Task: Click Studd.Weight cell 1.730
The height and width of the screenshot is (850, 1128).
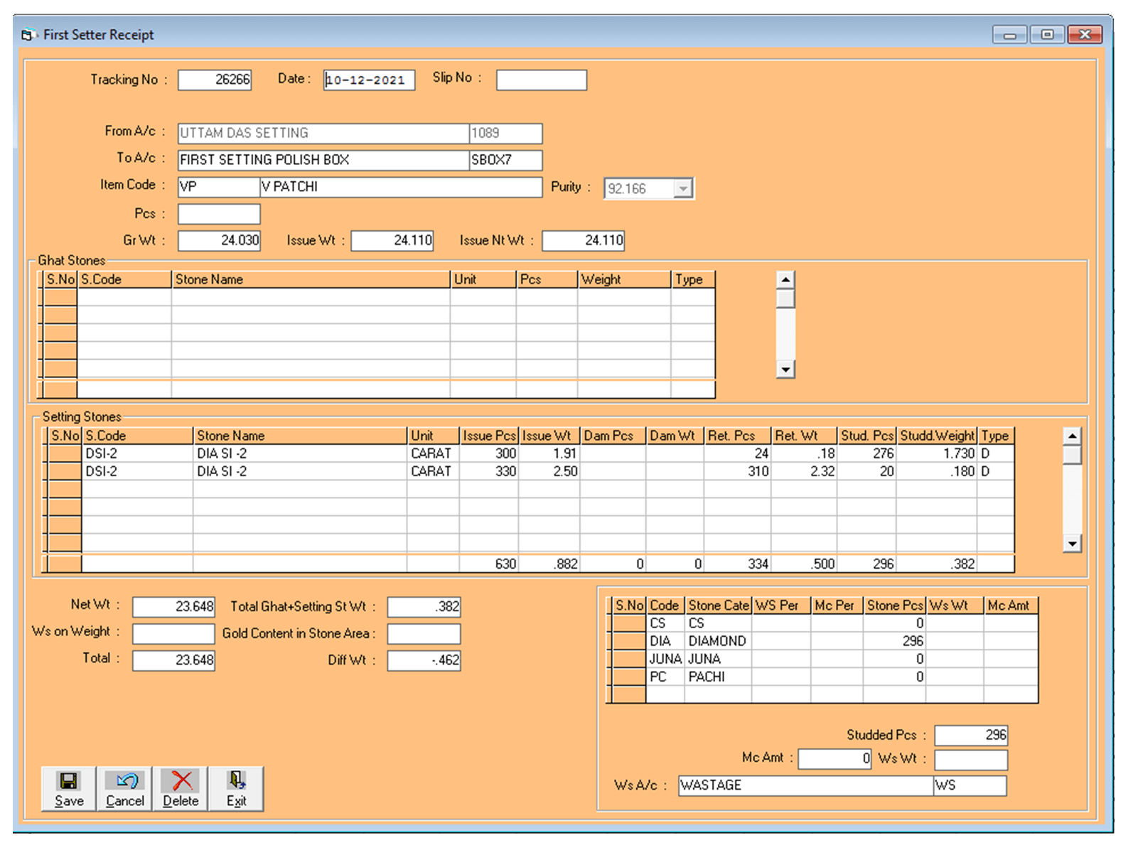Action: (937, 453)
